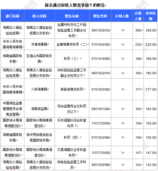158x171 pixels.
Task: Click the 职位代码 column header
Action: point(100,16)
